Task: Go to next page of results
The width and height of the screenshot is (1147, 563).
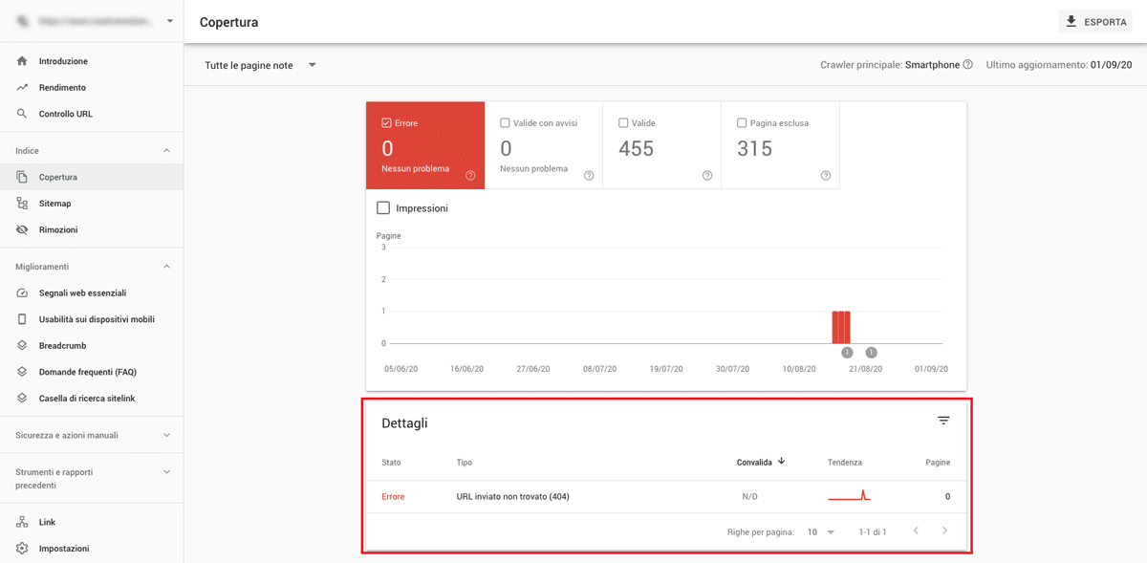Action: coord(944,531)
